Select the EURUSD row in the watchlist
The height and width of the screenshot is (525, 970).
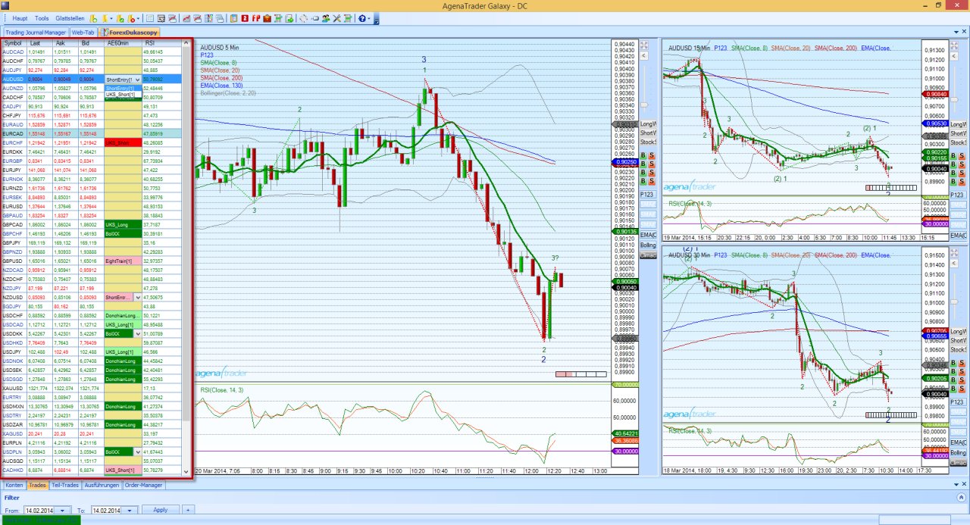[x=92, y=206]
